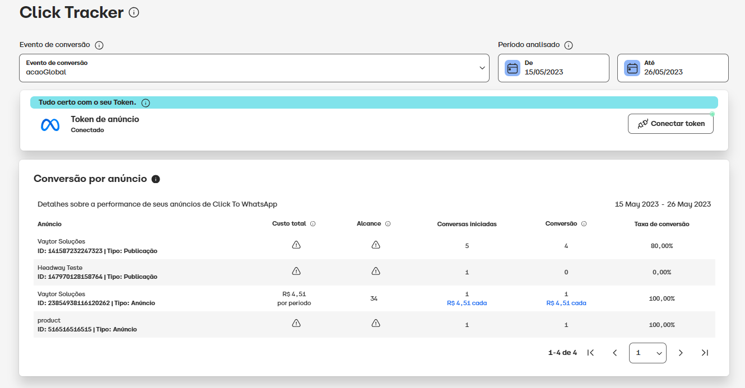Click the Conectado status text
This screenshot has width=745, height=388.
pyautogui.click(x=87, y=130)
